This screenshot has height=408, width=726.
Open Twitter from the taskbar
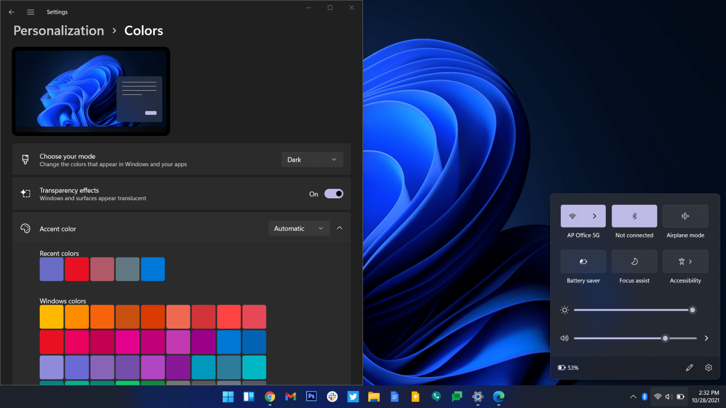353,397
